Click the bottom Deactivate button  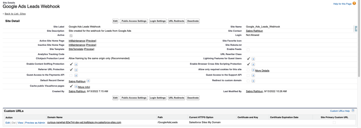(193, 98)
